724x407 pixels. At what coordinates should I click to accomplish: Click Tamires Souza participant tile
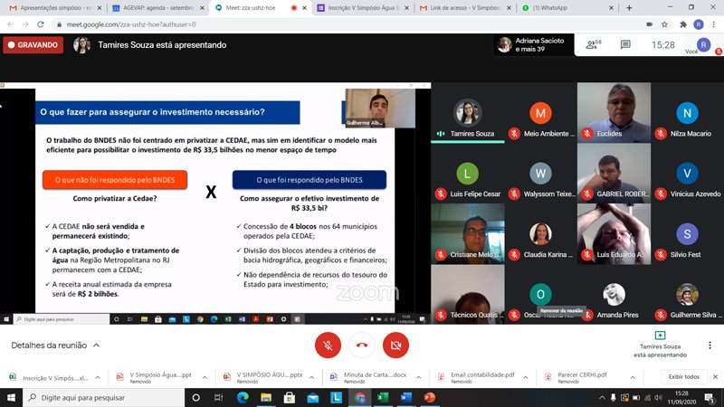467,118
